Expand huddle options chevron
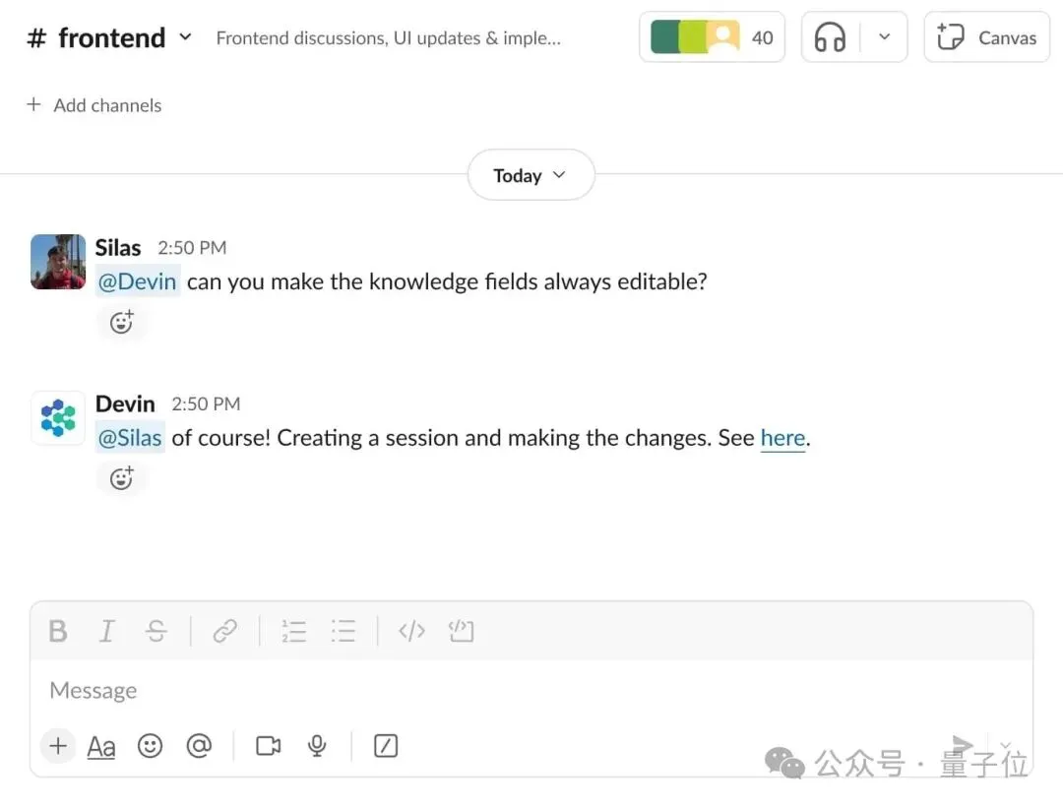Image resolution: width=1063 pixels, height=807 pixels. pos(884,37)
